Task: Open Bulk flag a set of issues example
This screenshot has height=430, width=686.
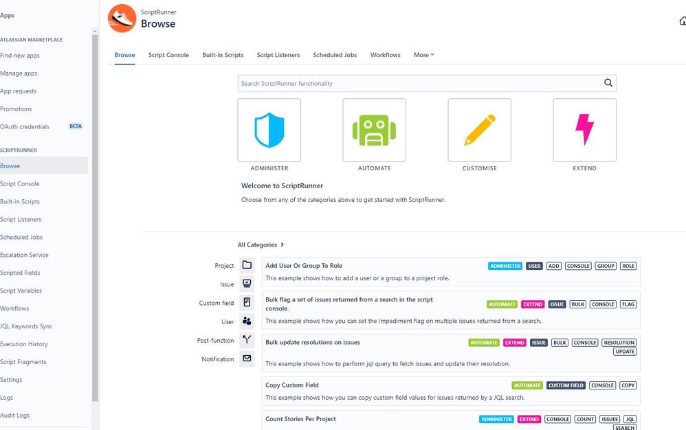Action: (x=349, y=304)
